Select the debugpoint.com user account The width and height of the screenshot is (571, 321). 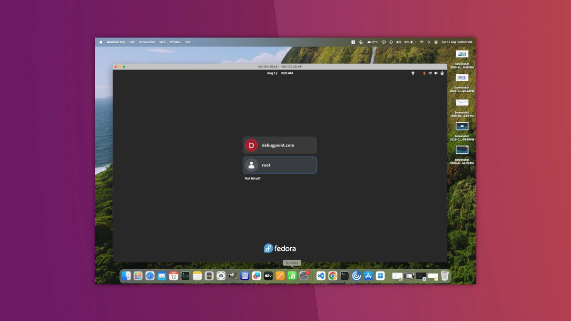click(280, 146)
